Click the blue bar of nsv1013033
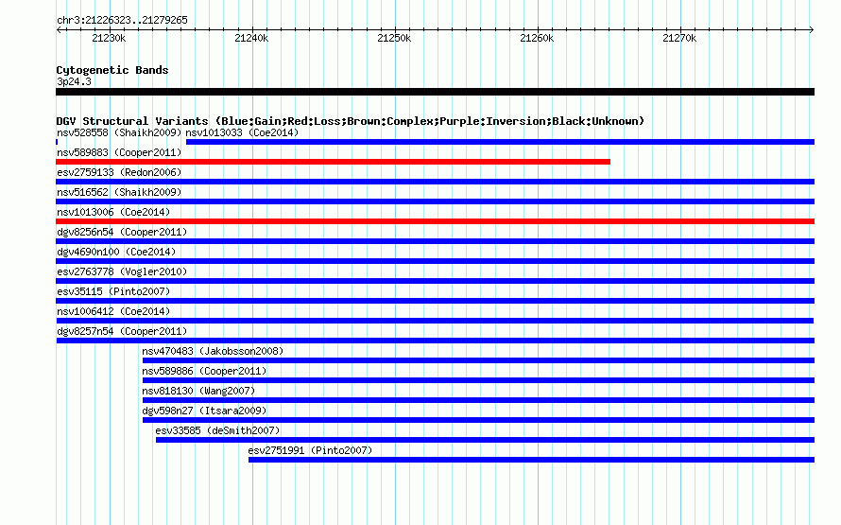The height and width of the screenshot is (525, 841). (500, 142)
